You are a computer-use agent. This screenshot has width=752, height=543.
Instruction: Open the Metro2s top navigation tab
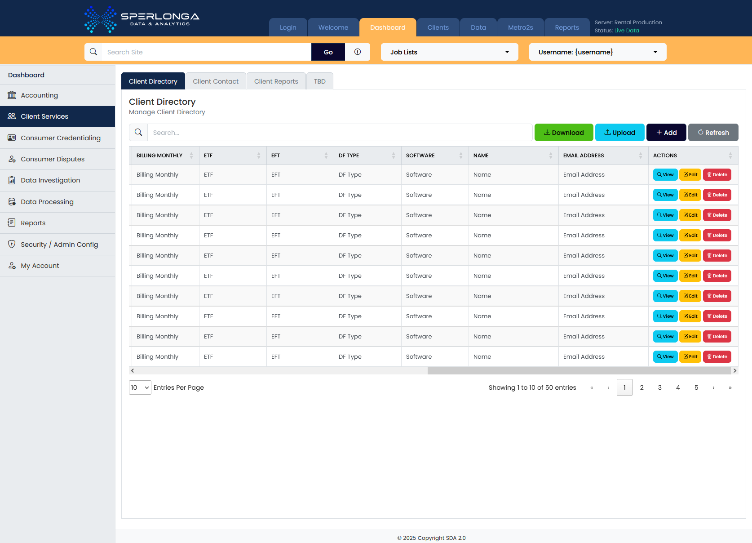tap(520, 27)
